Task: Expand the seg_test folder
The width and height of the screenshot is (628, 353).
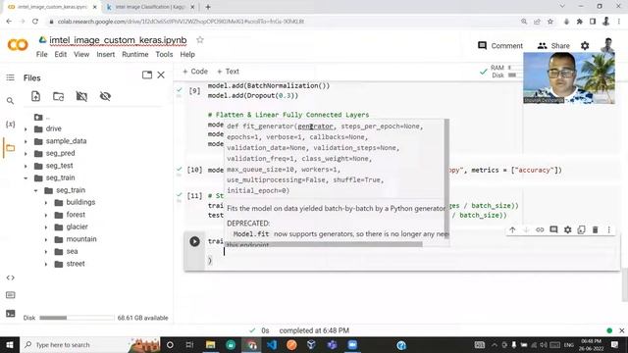Action: point(26,166)
